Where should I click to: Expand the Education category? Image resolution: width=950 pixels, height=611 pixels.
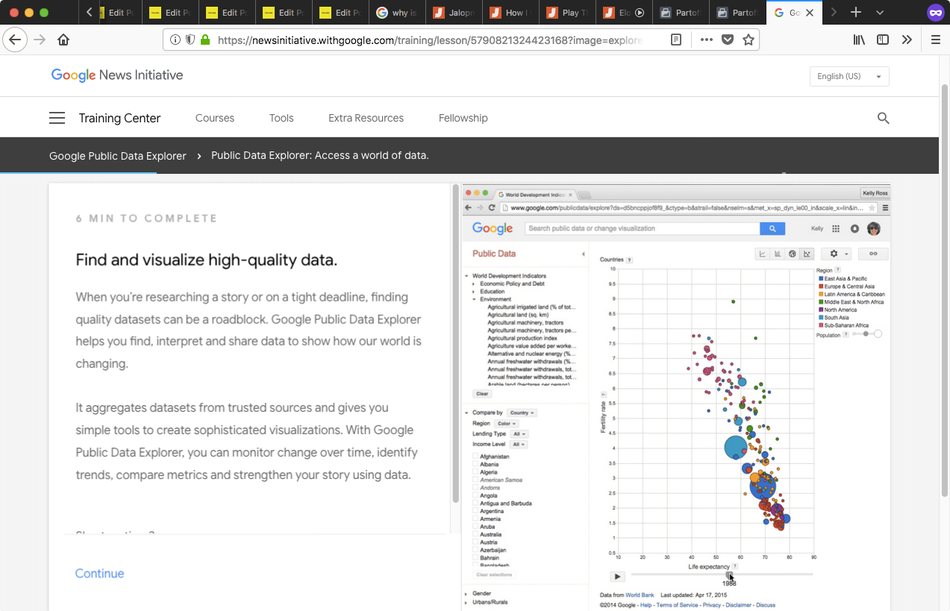click(474, 292)
